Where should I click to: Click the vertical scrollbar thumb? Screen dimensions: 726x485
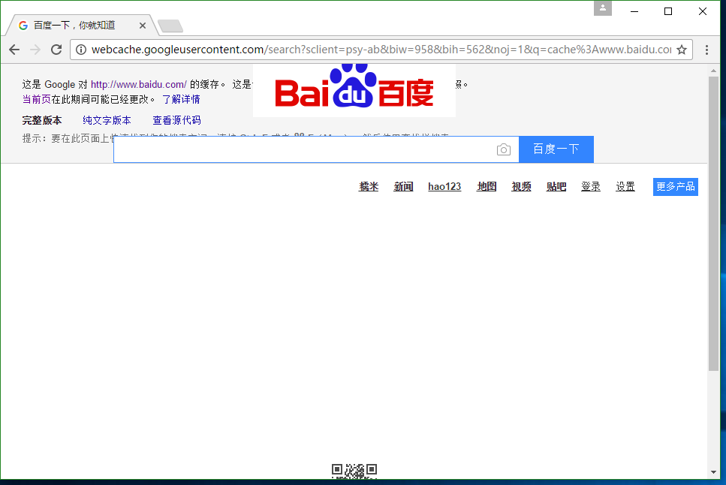coord(713,223)
